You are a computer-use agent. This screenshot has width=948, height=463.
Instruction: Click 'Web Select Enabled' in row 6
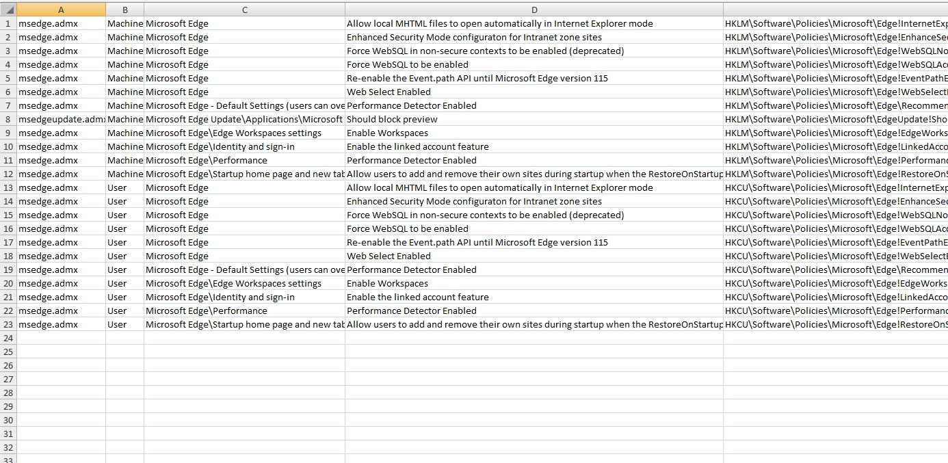(x=534, y=92)
